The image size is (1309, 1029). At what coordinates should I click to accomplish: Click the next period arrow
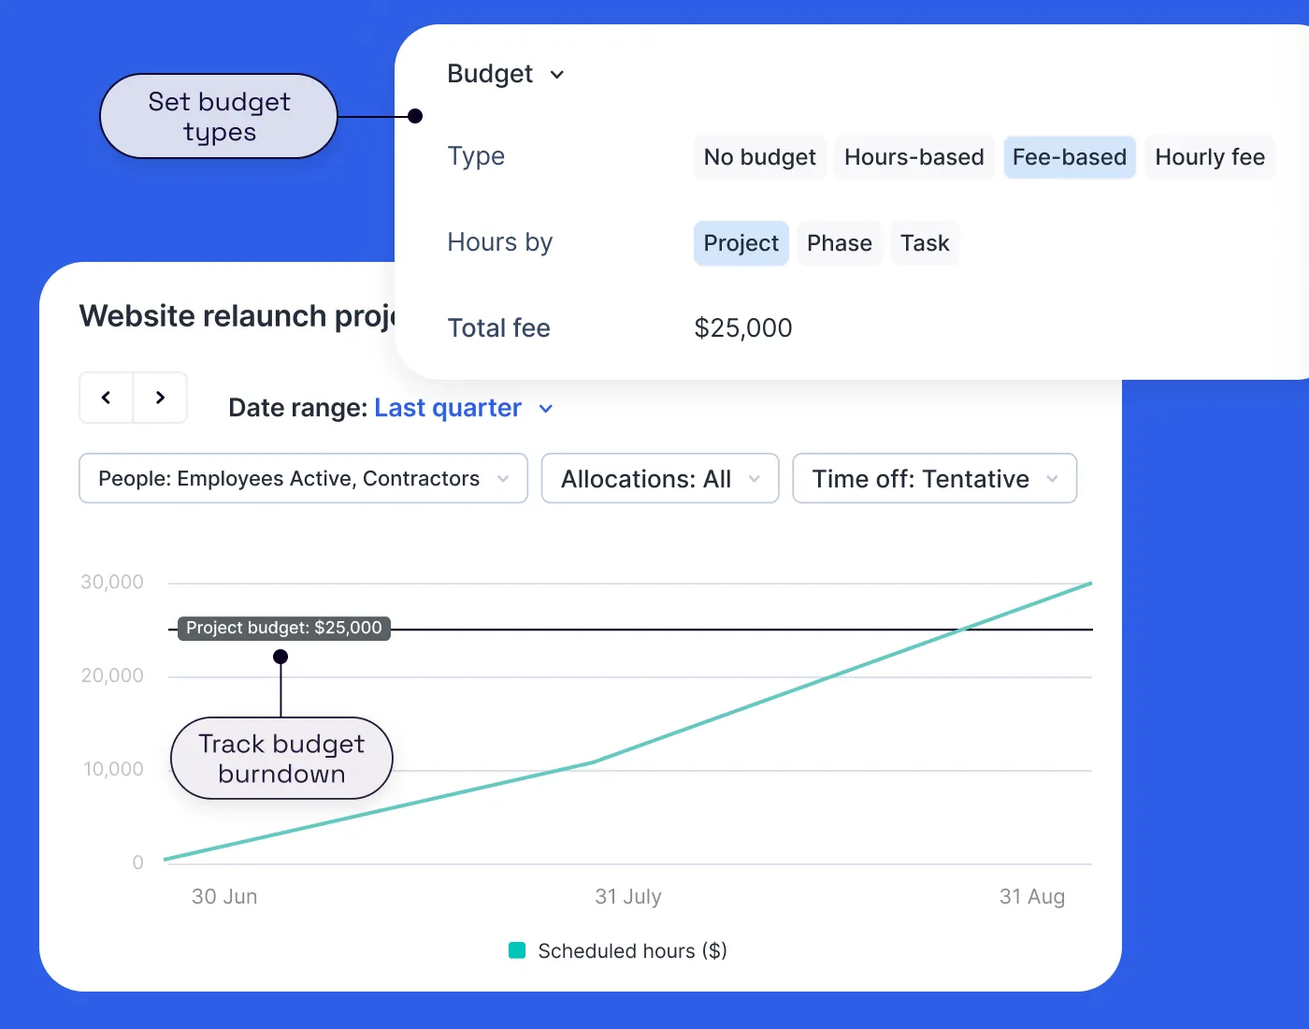point(160,398)
